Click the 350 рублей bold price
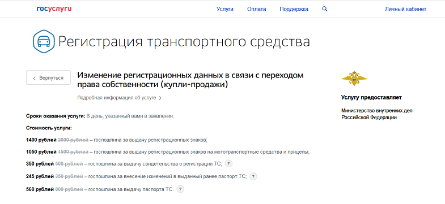 (x=40, y=164)
